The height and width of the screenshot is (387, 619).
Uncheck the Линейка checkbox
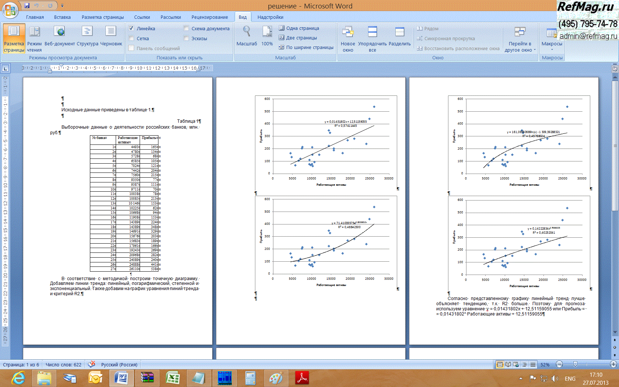(131, 28)
